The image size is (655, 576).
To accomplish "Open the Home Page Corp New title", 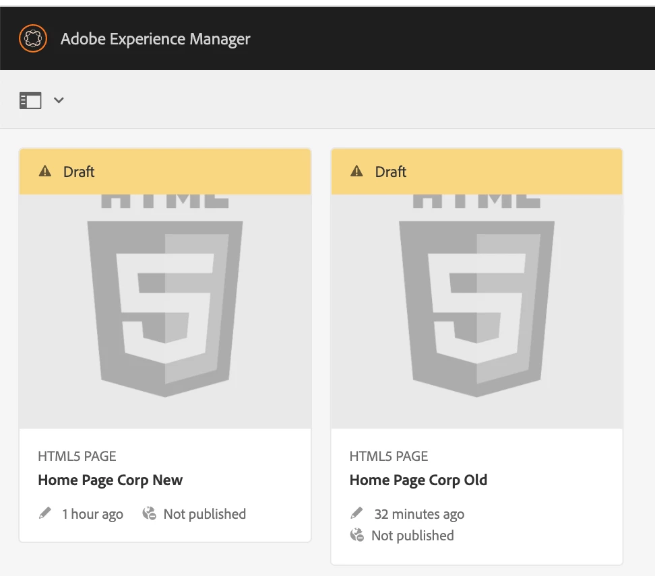I will point(111,480).
